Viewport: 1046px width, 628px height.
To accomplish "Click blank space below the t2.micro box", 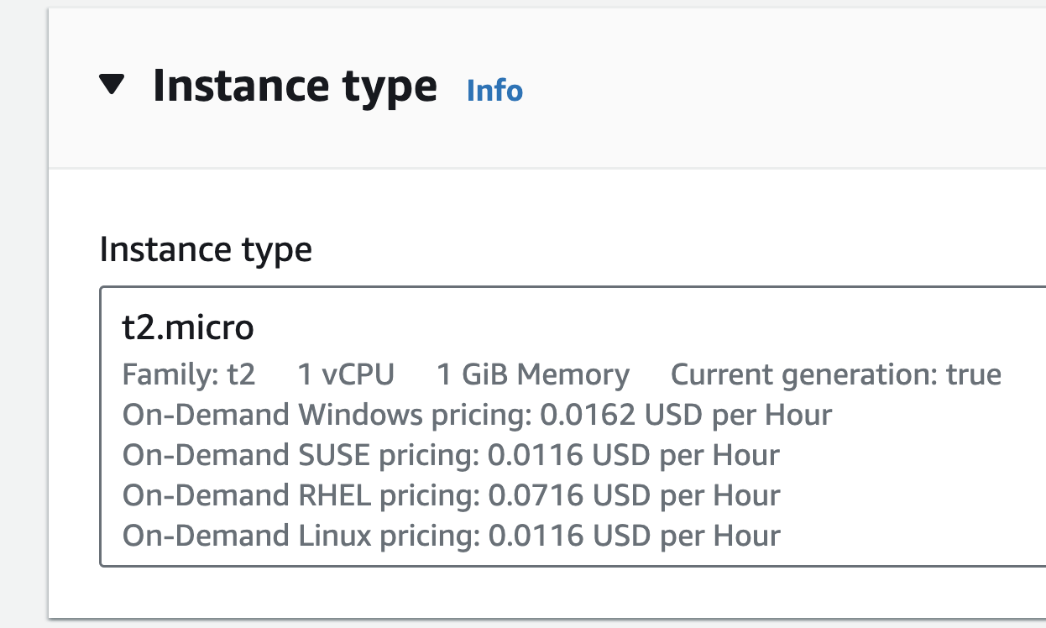I will pos(546,592).
